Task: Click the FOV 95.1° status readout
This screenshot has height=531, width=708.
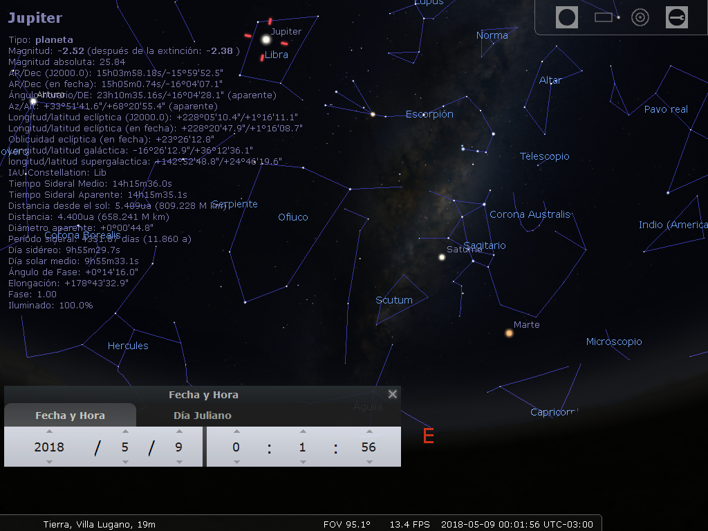Action: click(347, 524)
